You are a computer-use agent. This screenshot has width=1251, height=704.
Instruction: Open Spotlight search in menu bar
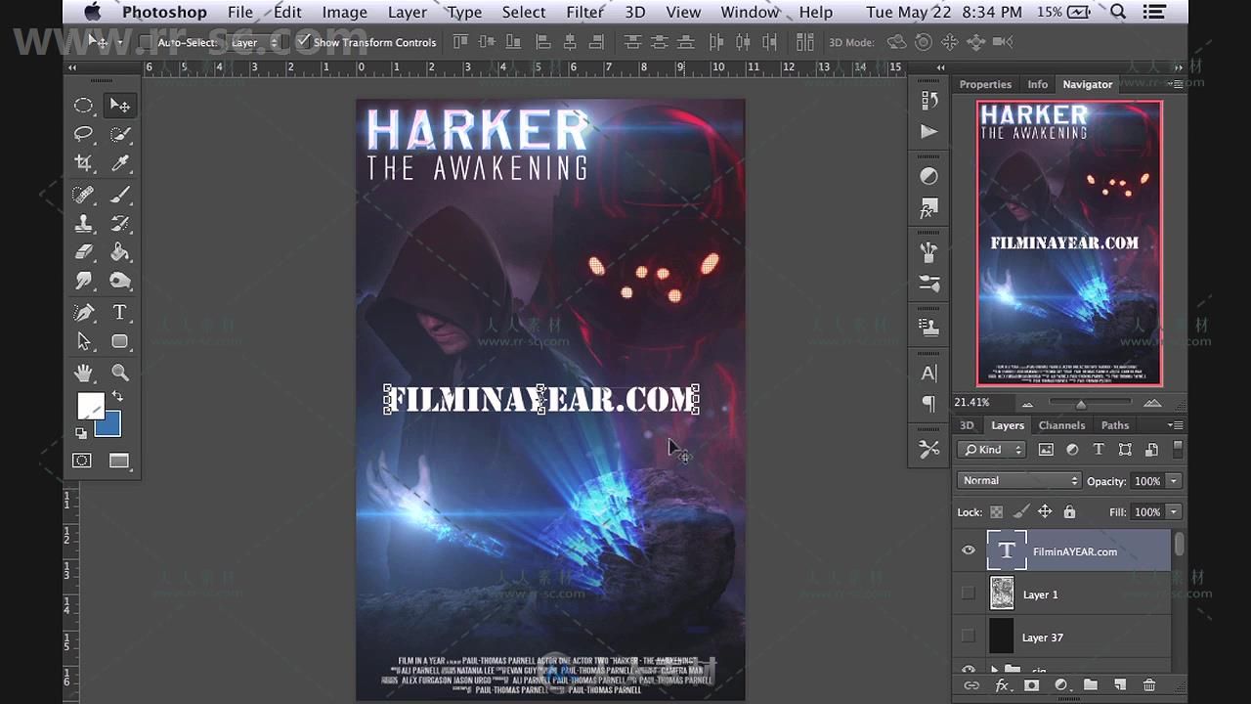tap(1118, 12)
